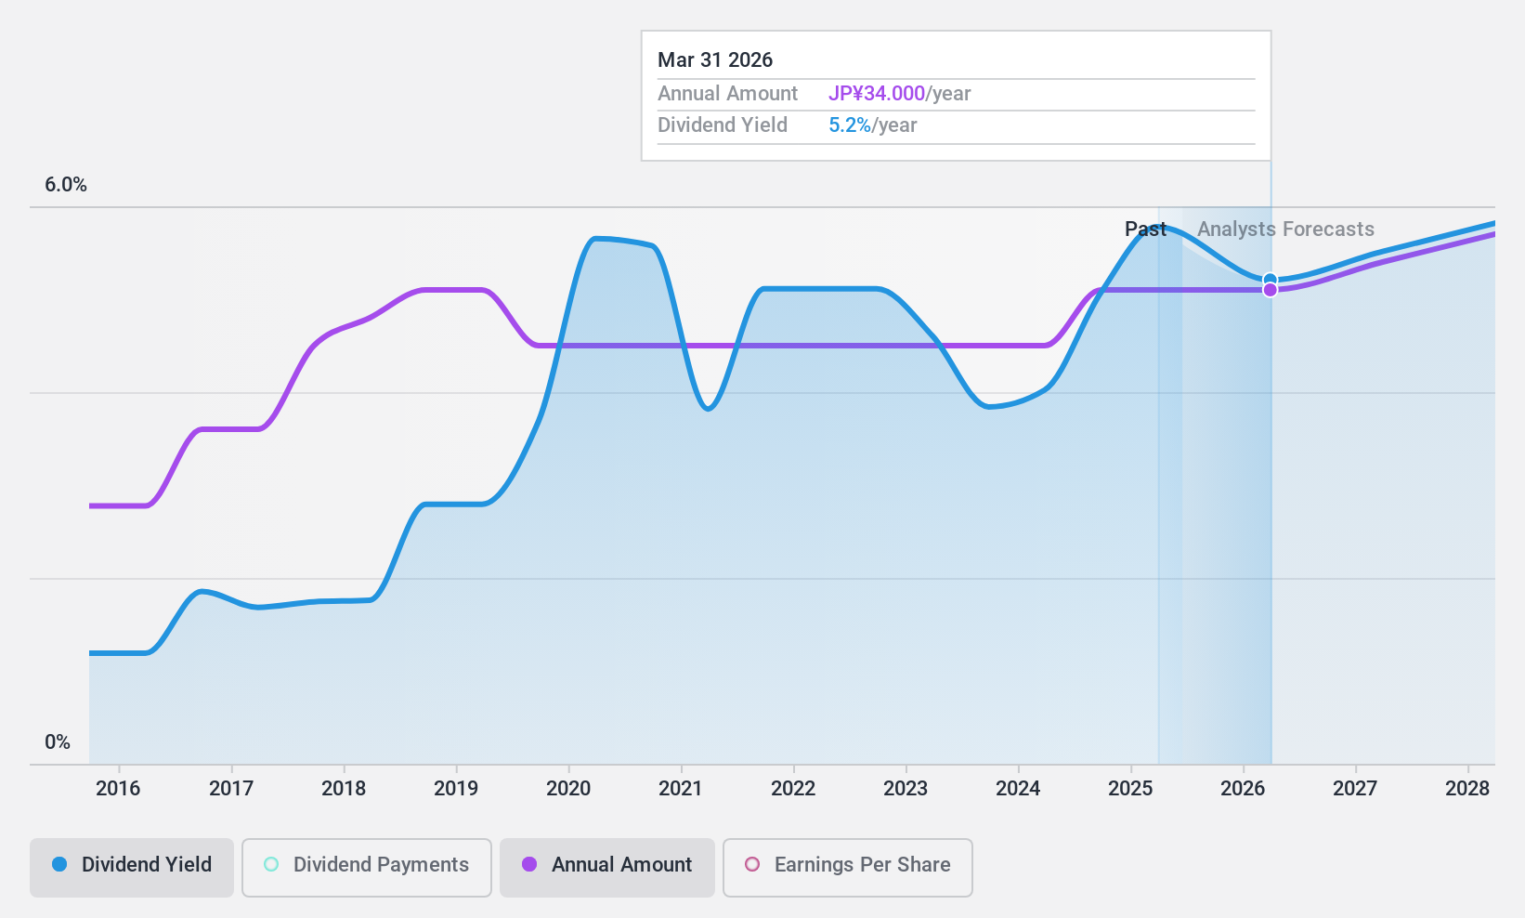Click the 2026 x-axis label
The image size is (1525, 918).
1243,789
